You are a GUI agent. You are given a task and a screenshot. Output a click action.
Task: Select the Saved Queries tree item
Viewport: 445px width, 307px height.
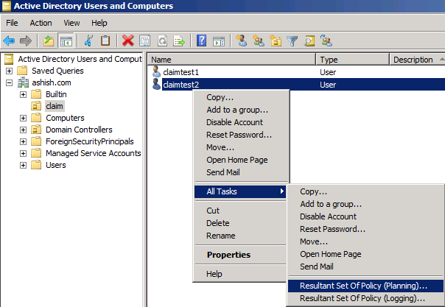[x=57, y=71]
